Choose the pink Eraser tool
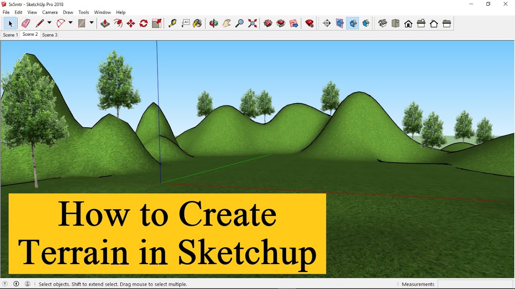 click(26, 24)
